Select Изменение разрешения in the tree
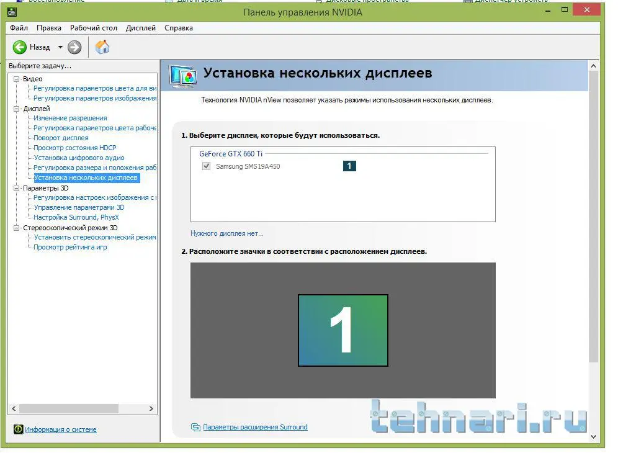The height and width of the screenshot is (453, 618). [x=70, y=118]
